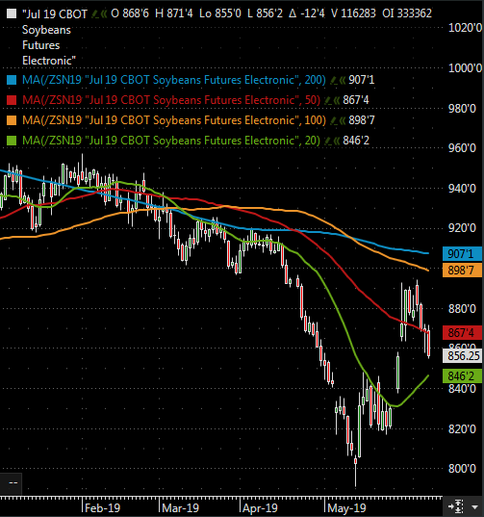
Task: Click the white price series legend square
Action: tap(12, 13)
